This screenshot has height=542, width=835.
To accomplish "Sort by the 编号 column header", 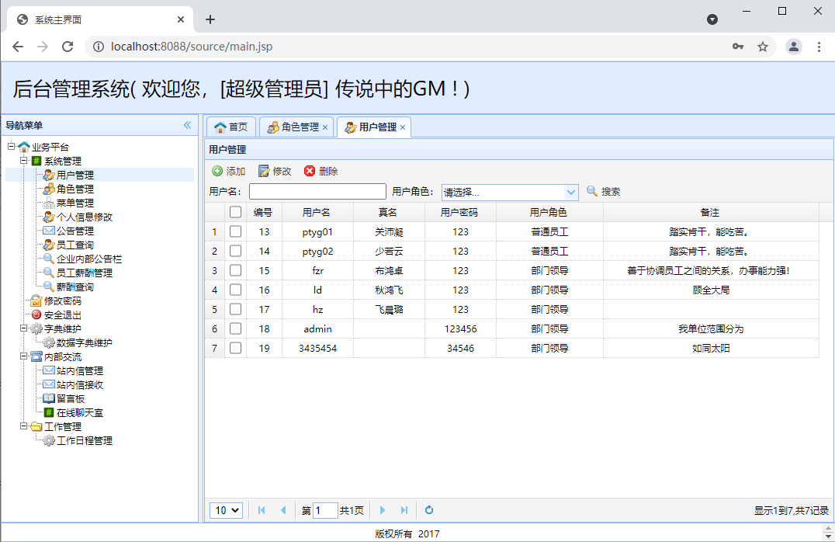I will pyautogui.click(x=263, y=212).
